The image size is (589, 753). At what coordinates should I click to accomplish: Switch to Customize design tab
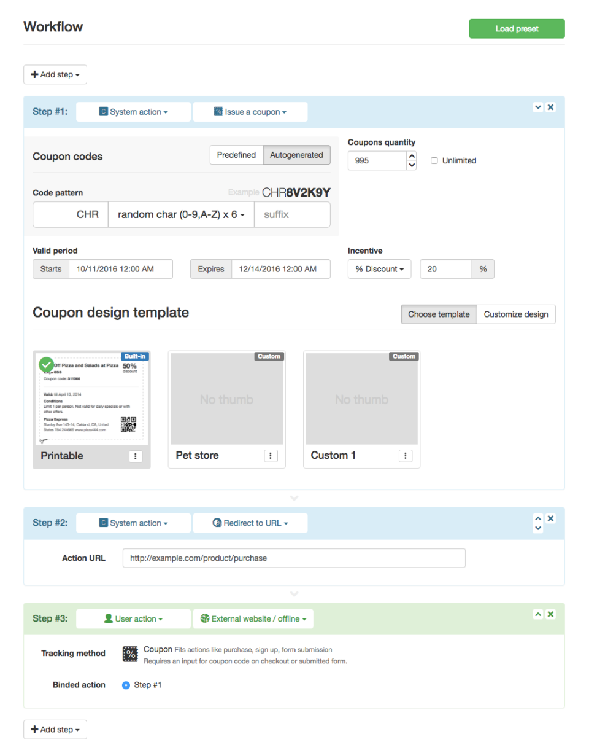(516, 314)
